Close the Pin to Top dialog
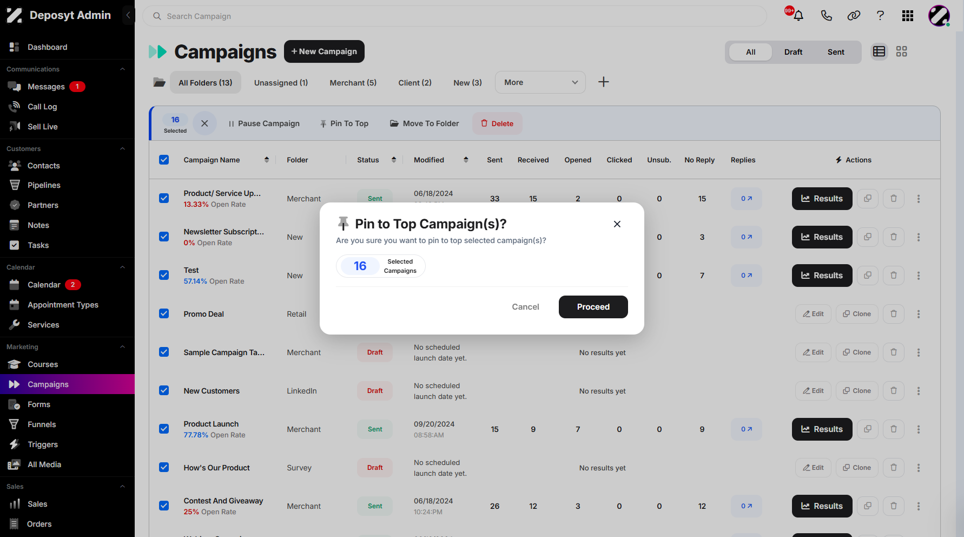964x537 pixels. [617, 224]
